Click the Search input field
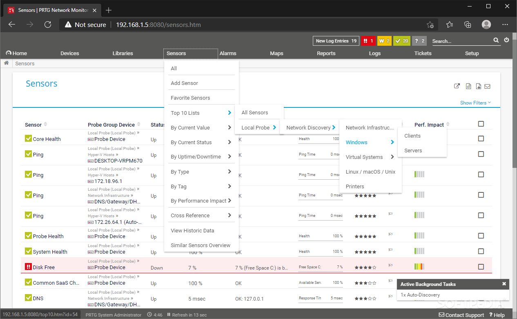Viewport: 517px width, 319px height. coord(461,41)
